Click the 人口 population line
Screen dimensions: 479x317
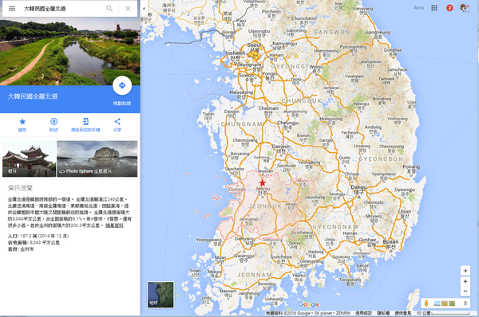[x=38, y=236]
